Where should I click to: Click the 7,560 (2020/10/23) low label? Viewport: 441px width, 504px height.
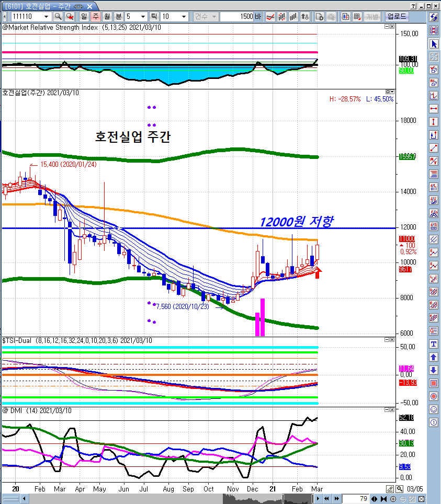pyautogui.click(x=183, y=307)
